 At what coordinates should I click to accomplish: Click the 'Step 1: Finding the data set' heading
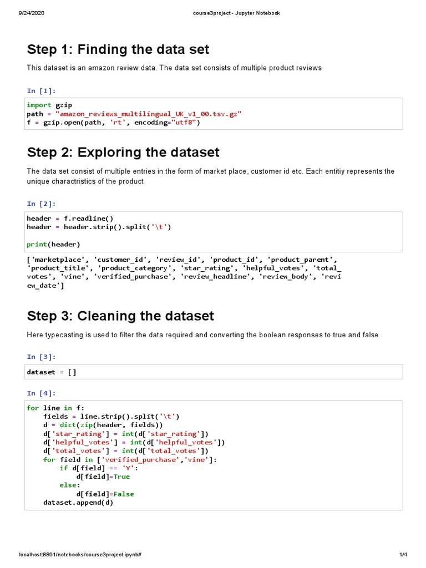[118, 49]
